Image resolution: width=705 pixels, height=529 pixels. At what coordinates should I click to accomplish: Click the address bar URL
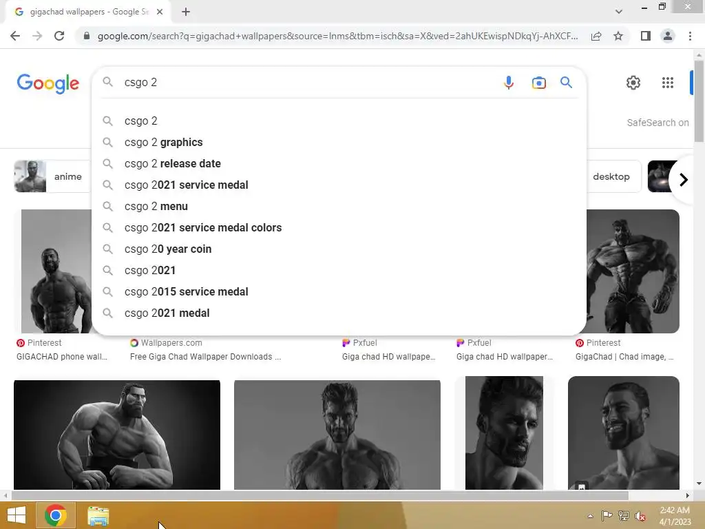(337, 36)
